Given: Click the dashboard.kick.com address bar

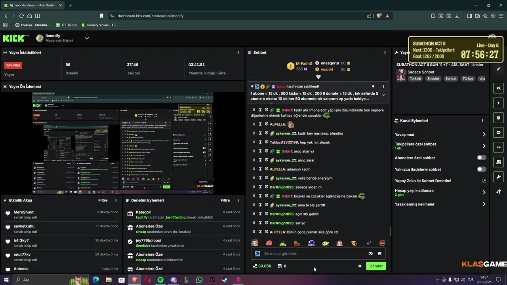Looking at the screenshot, I should click(238, 16).
